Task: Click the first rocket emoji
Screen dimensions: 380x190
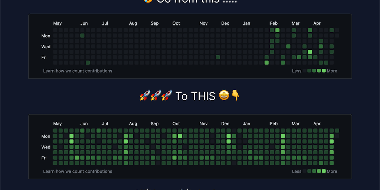Action: pyautogui.click(x=145, y=96)
